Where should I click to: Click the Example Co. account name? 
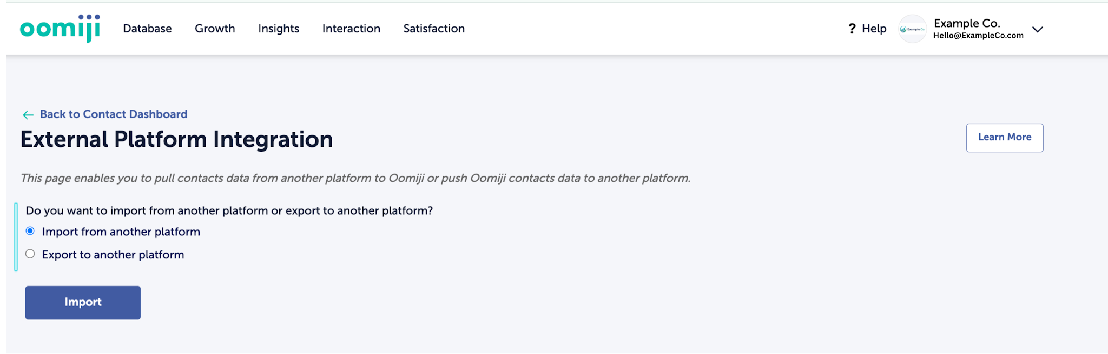pyautogui.click(x=967, y=23)
